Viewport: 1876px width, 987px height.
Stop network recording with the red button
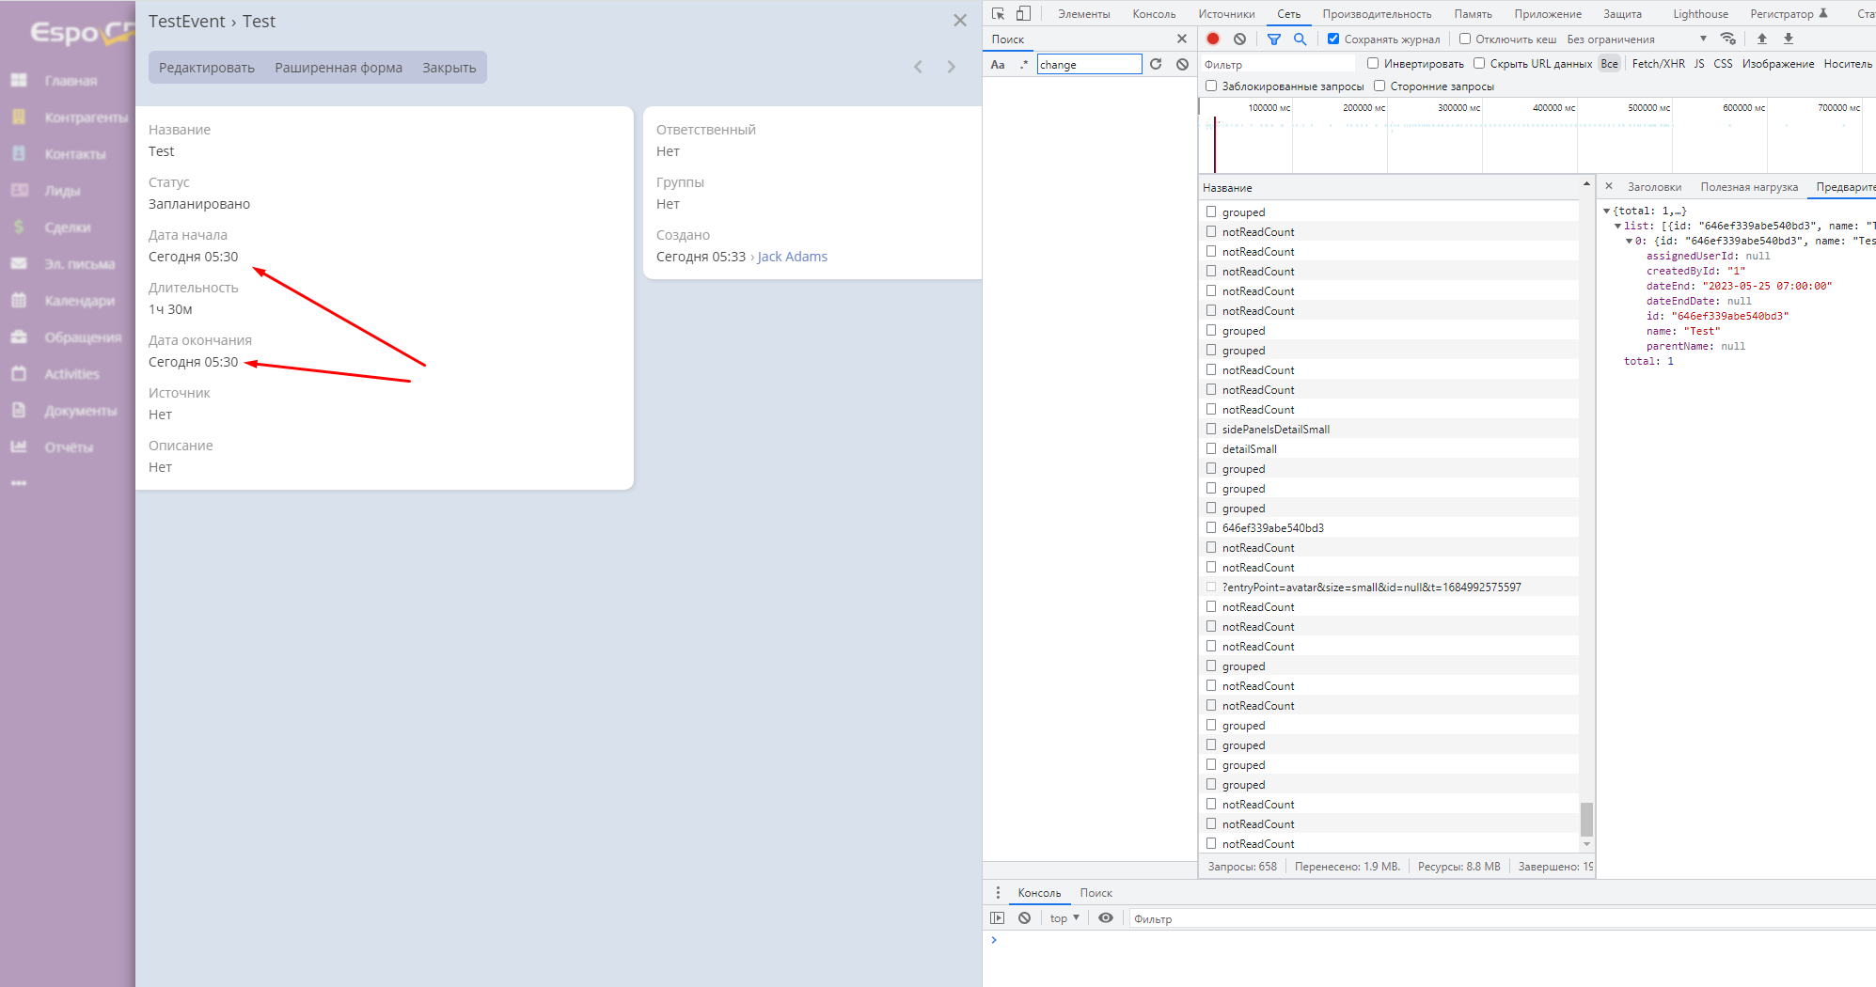1213,39
